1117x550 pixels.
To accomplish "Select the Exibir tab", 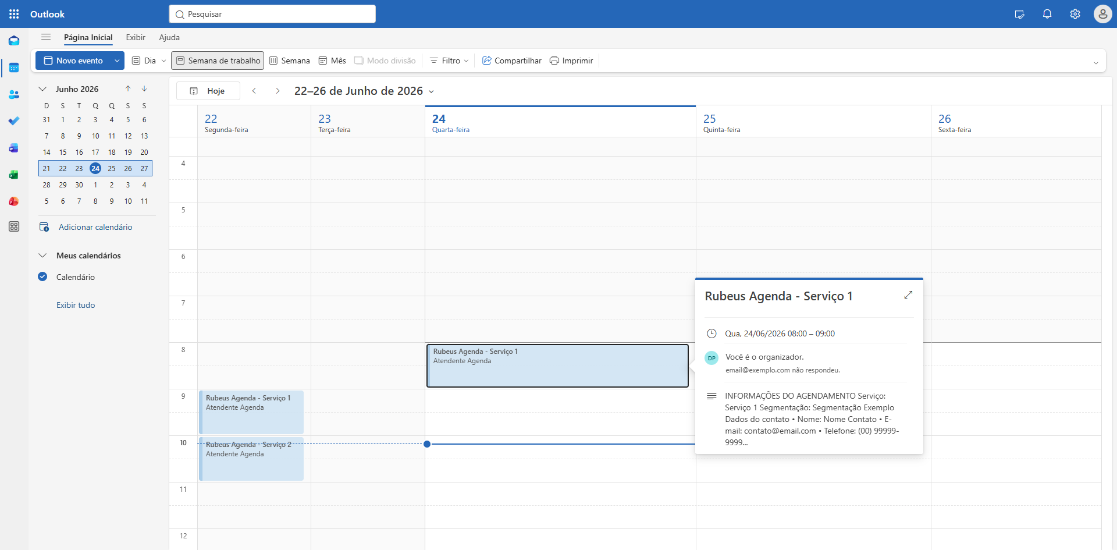I will [136, 37].
